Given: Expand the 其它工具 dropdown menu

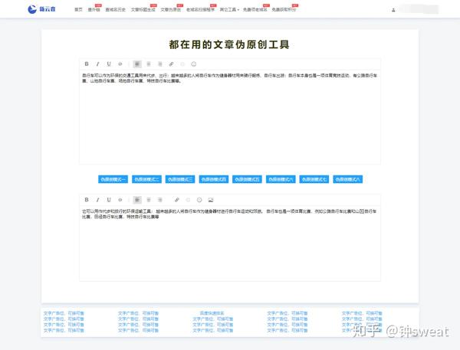Looking at the screenshot, I should 229,9.
